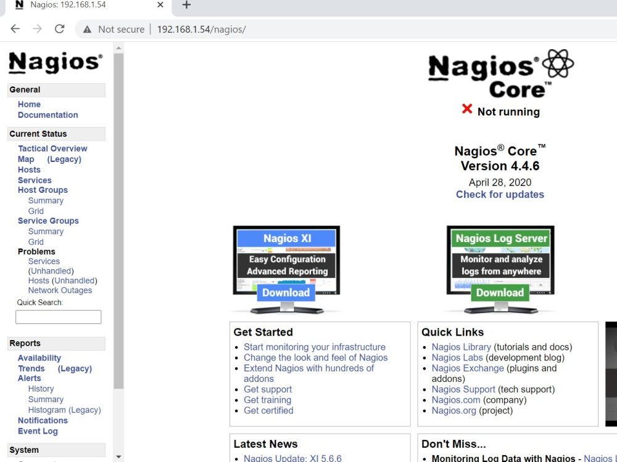Screen dimensions: 617x462
Task: Open Tactical Overview
Action: coord(52,148)
